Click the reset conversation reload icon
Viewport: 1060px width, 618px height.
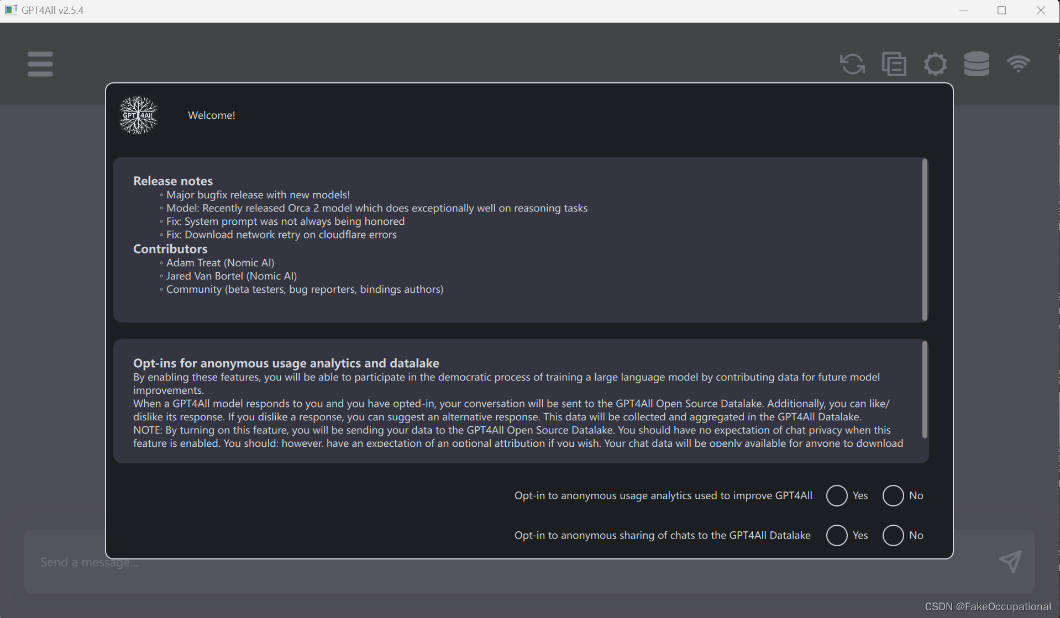pos(852,64)
